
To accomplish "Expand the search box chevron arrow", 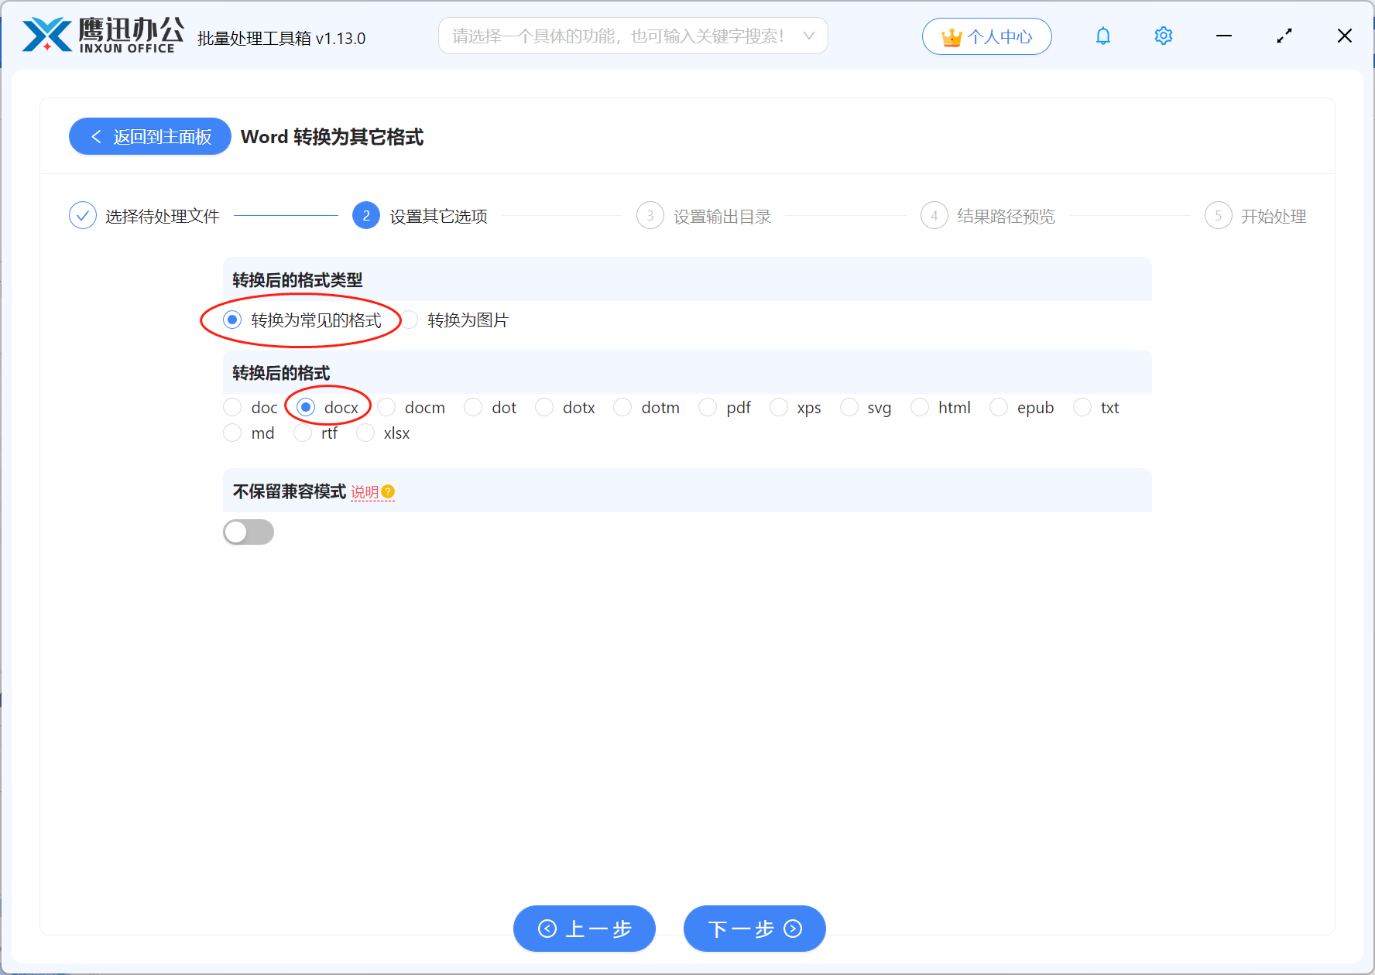I will point(808,36).
